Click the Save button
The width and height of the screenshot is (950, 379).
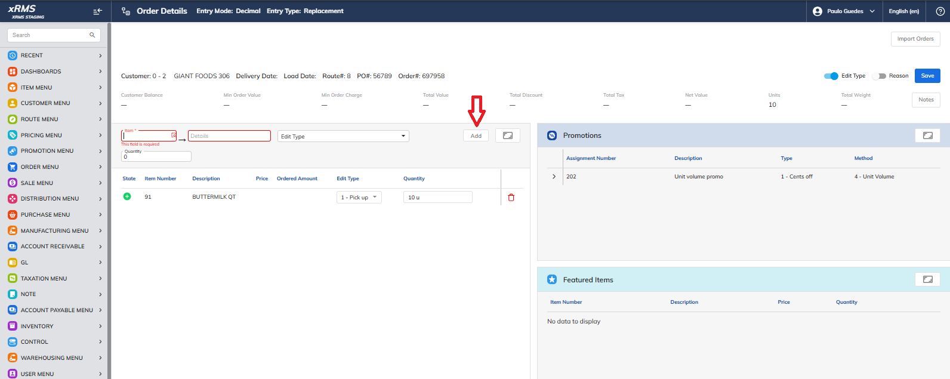927,76
